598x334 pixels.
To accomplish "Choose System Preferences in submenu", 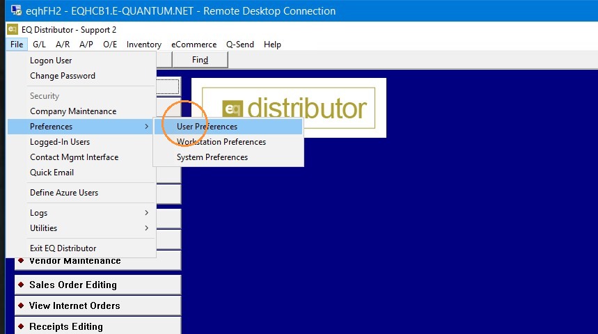I will (228, 157).
